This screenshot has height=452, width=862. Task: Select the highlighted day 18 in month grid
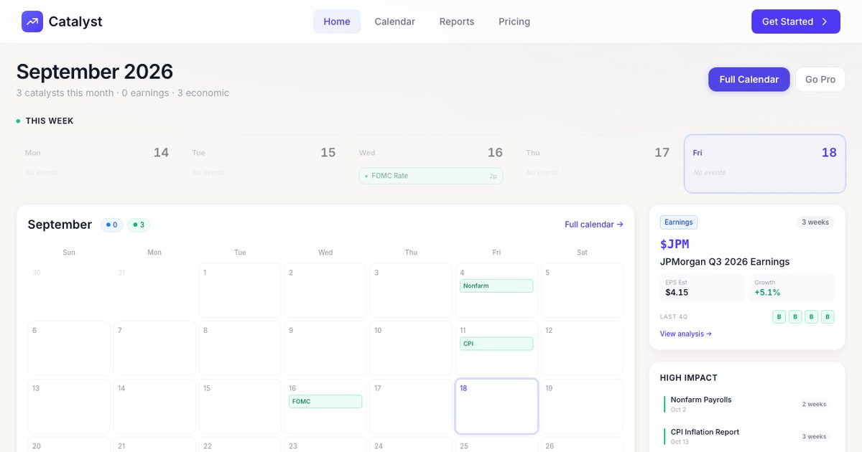tap(496, 407)
